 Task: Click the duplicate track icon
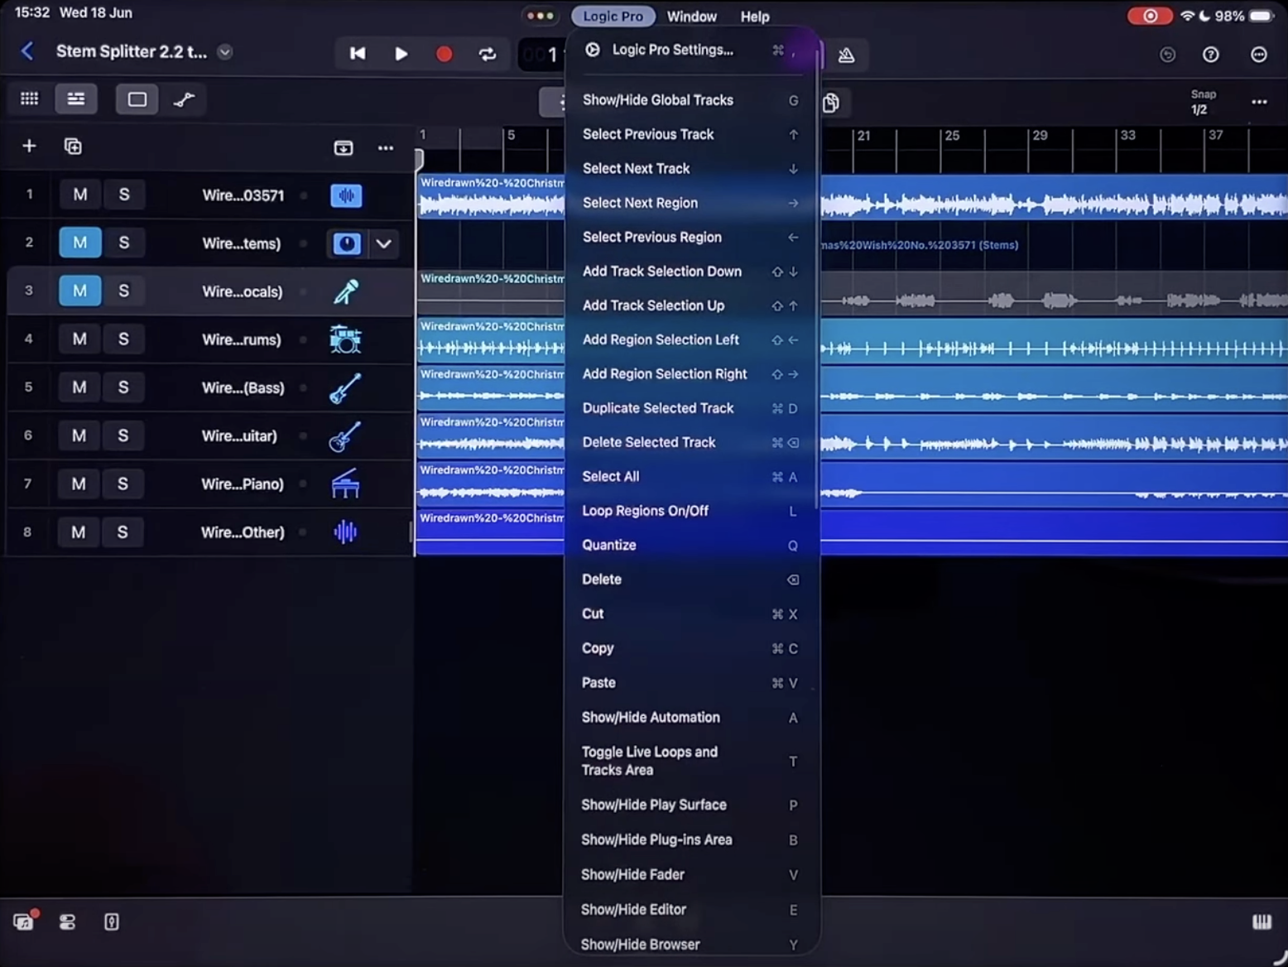tap(73, 147)
